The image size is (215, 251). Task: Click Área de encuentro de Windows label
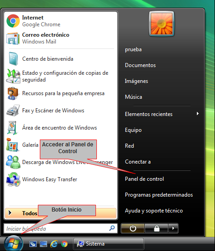(x=59, y=128)
